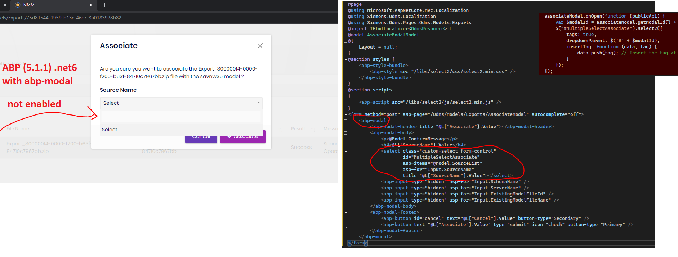Click the purple Associate submit button
This screenshot has width=678, height=257.
[242, 137]
